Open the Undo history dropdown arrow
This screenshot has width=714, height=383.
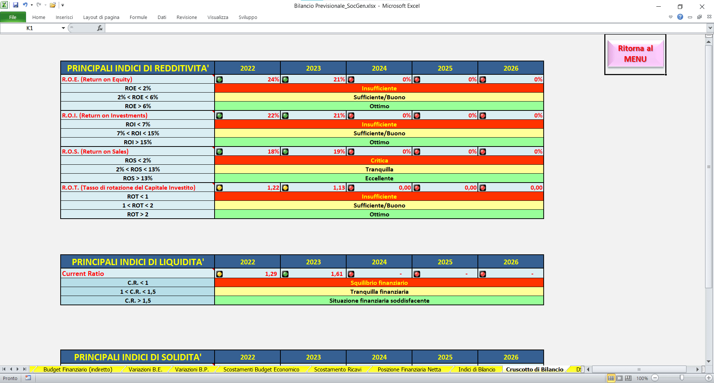pyautogui.click(x=32, y=5)
